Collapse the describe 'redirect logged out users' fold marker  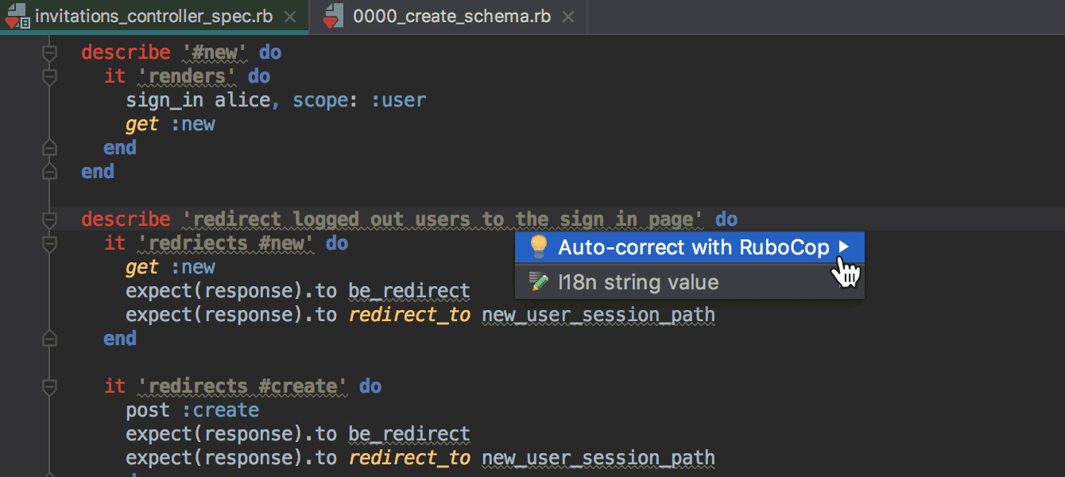point(49,219)
